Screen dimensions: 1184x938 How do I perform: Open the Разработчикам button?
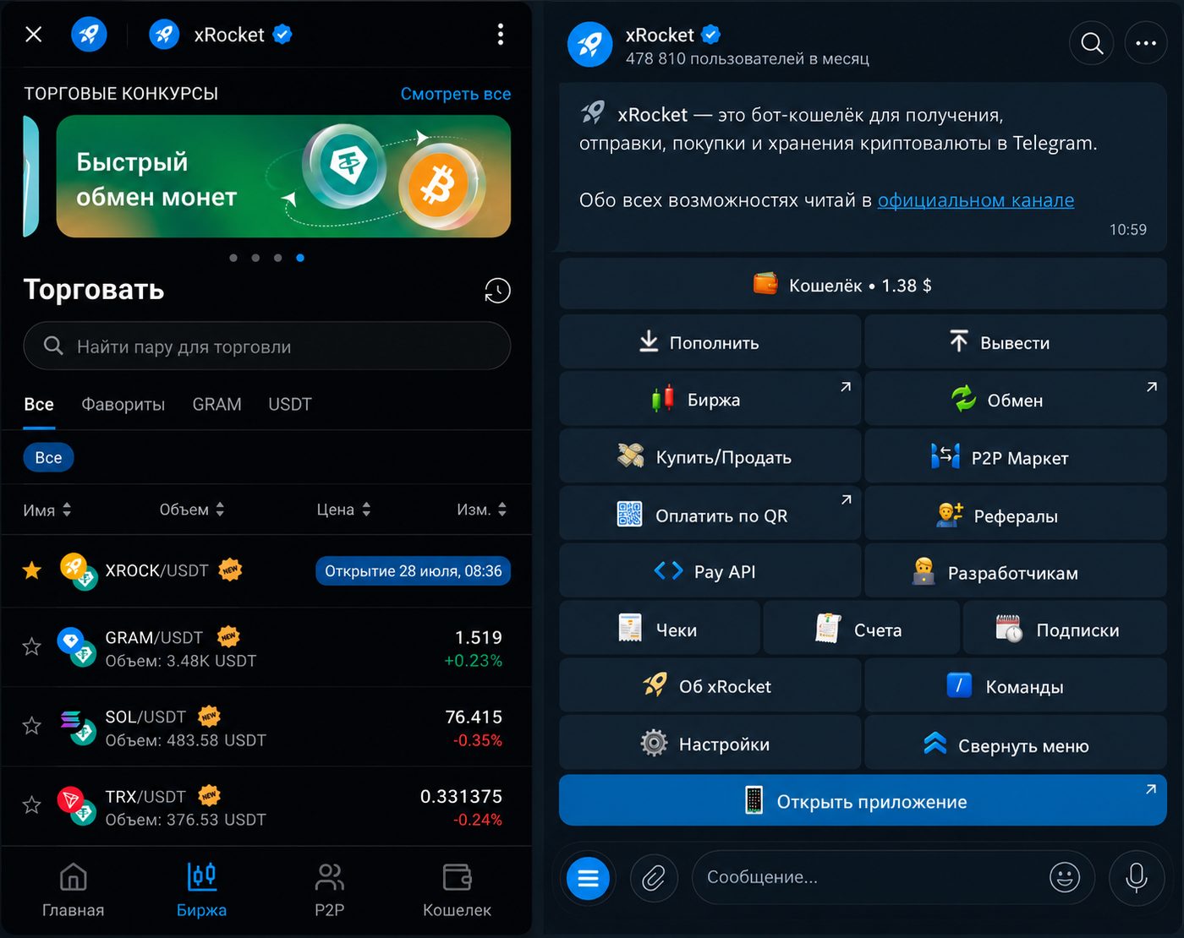tap(1016, 571)
